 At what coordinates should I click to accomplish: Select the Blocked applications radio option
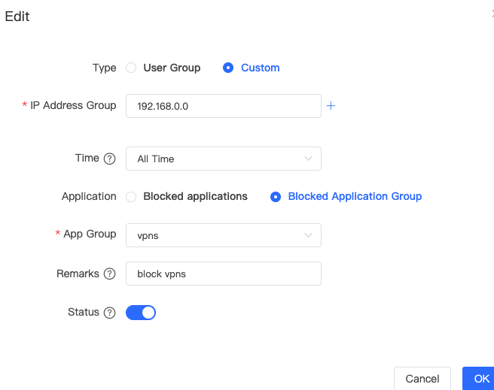coord(131,197)
